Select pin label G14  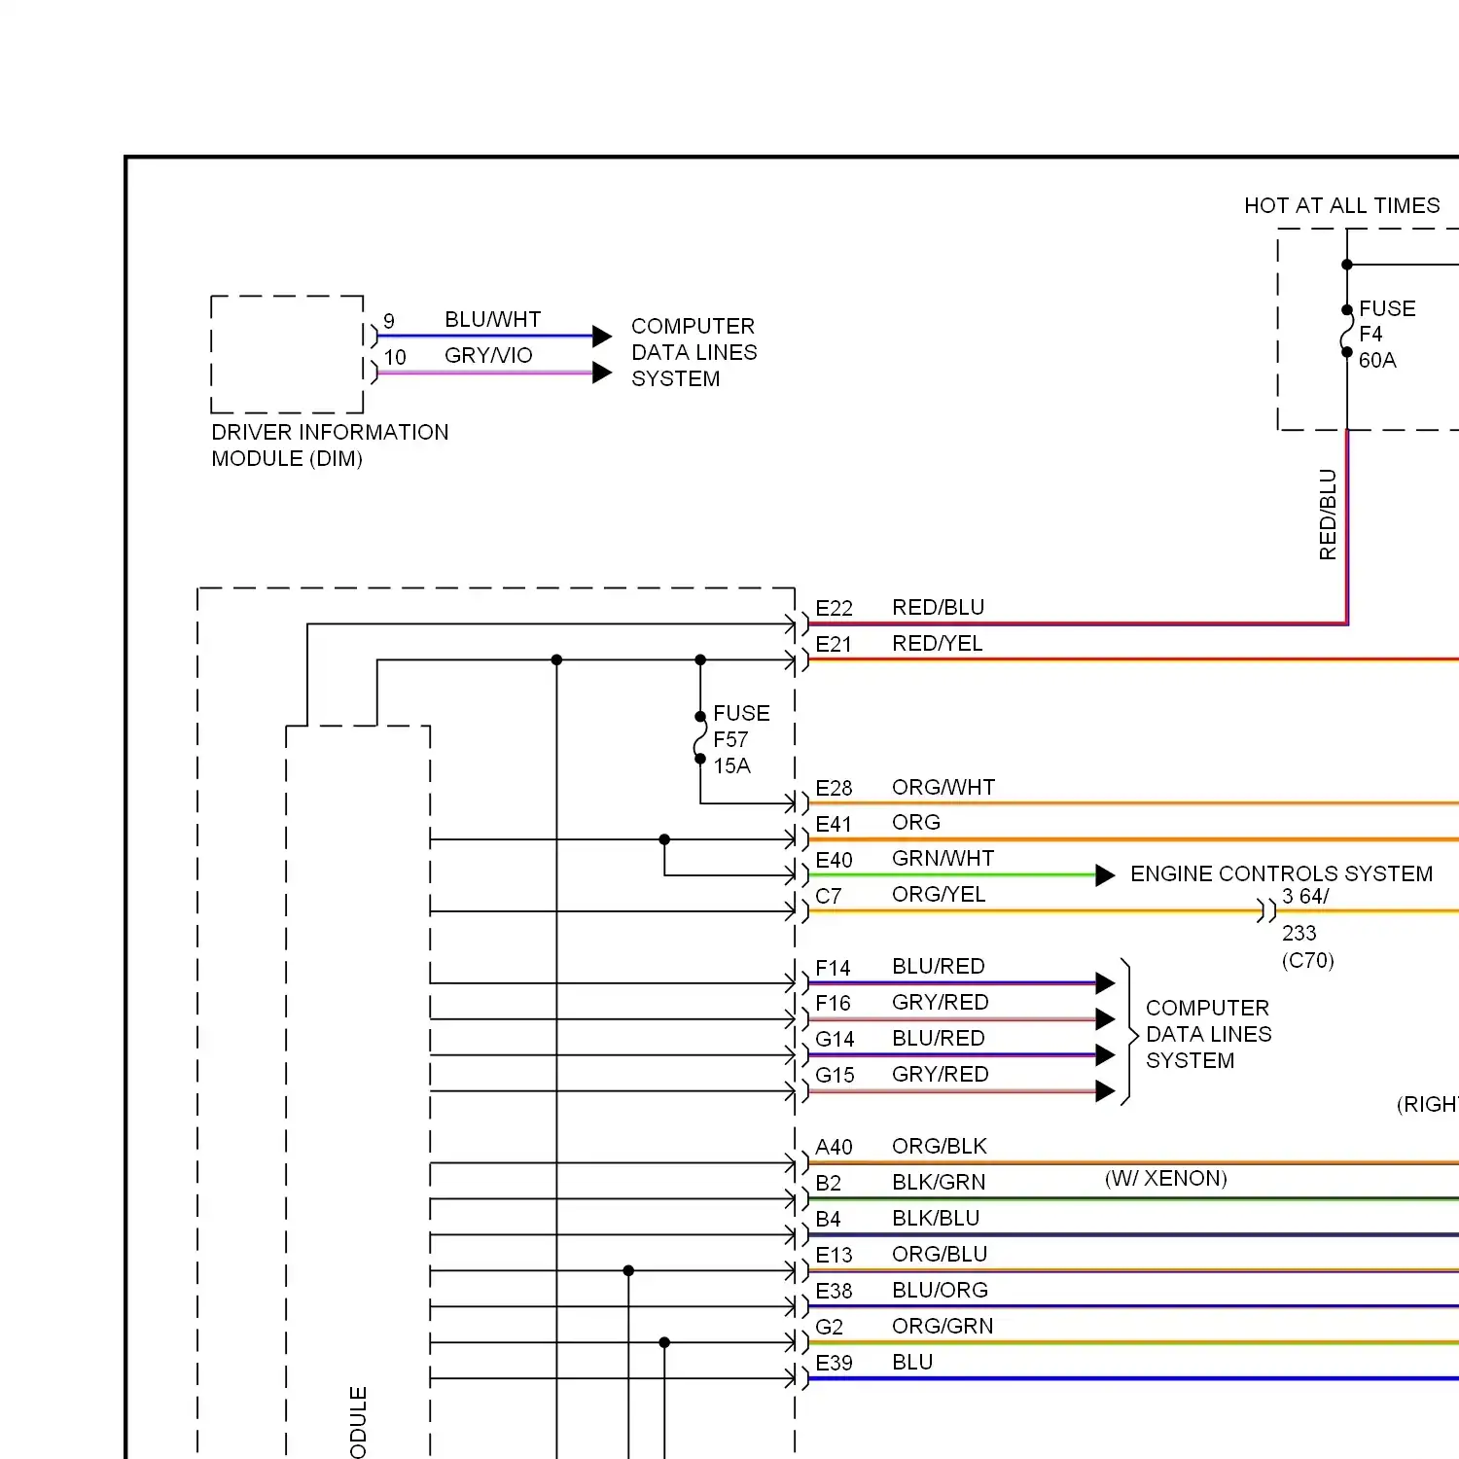835,1039
